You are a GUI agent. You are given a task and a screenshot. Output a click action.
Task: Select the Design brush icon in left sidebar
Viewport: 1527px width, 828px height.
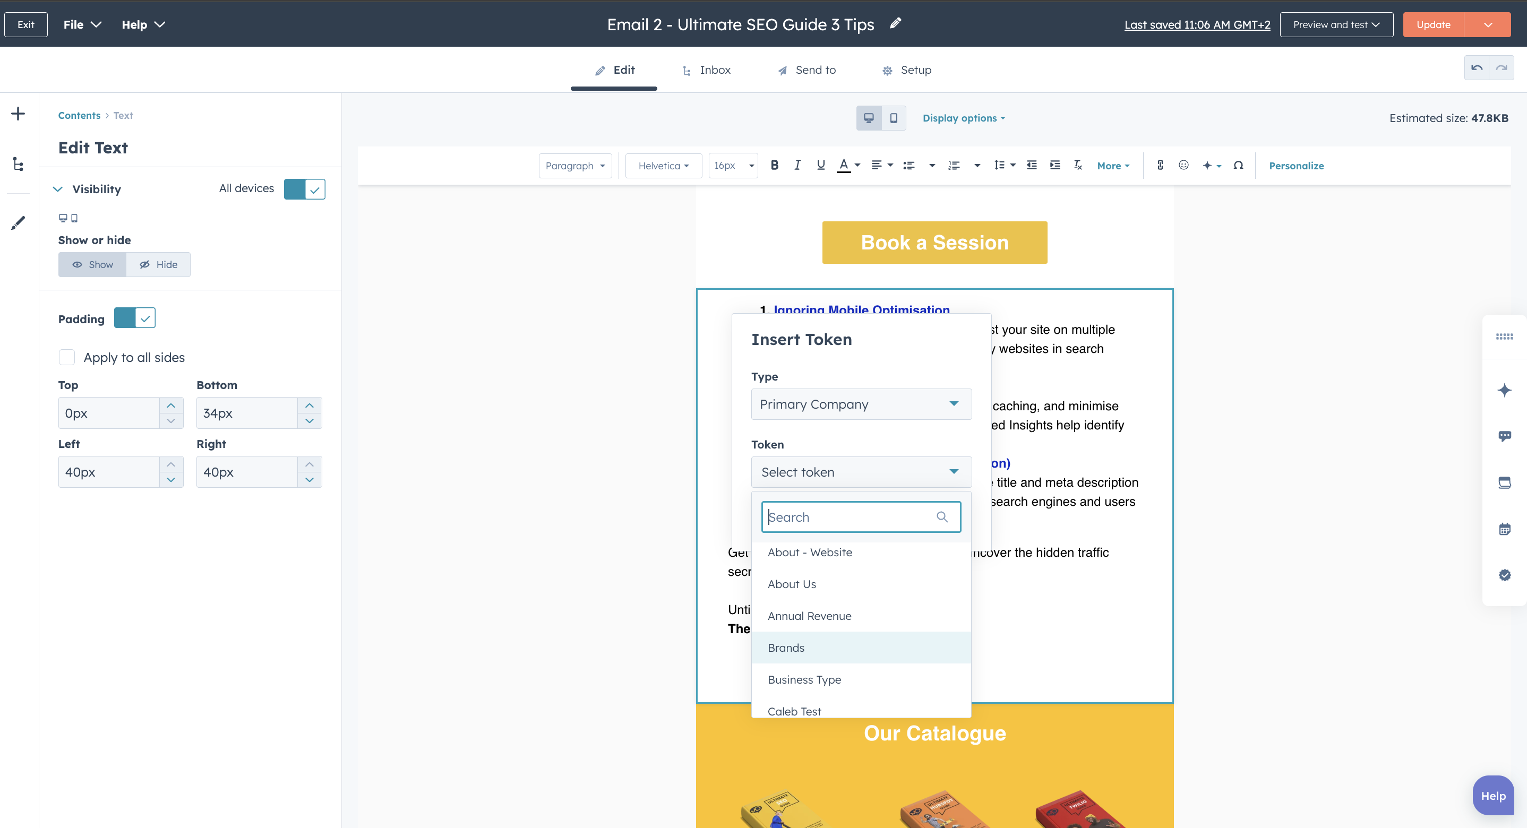tap(18, 222)
